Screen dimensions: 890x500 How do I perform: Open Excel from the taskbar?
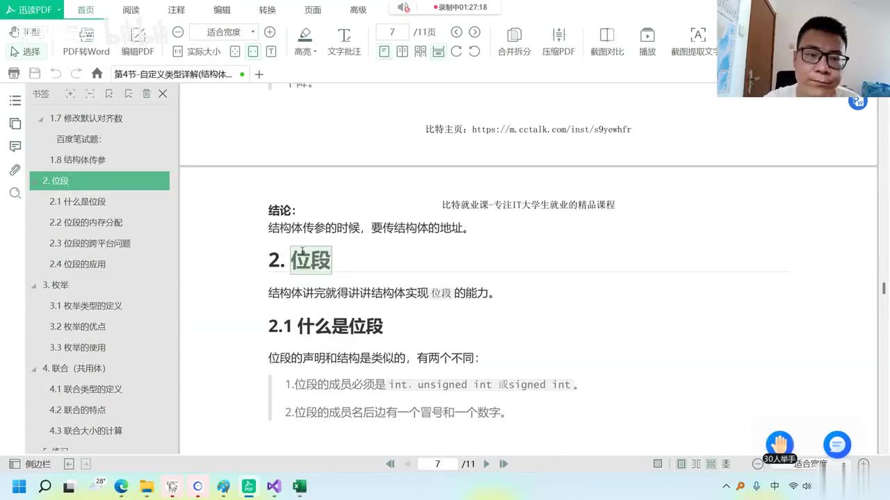click(300, 486)
